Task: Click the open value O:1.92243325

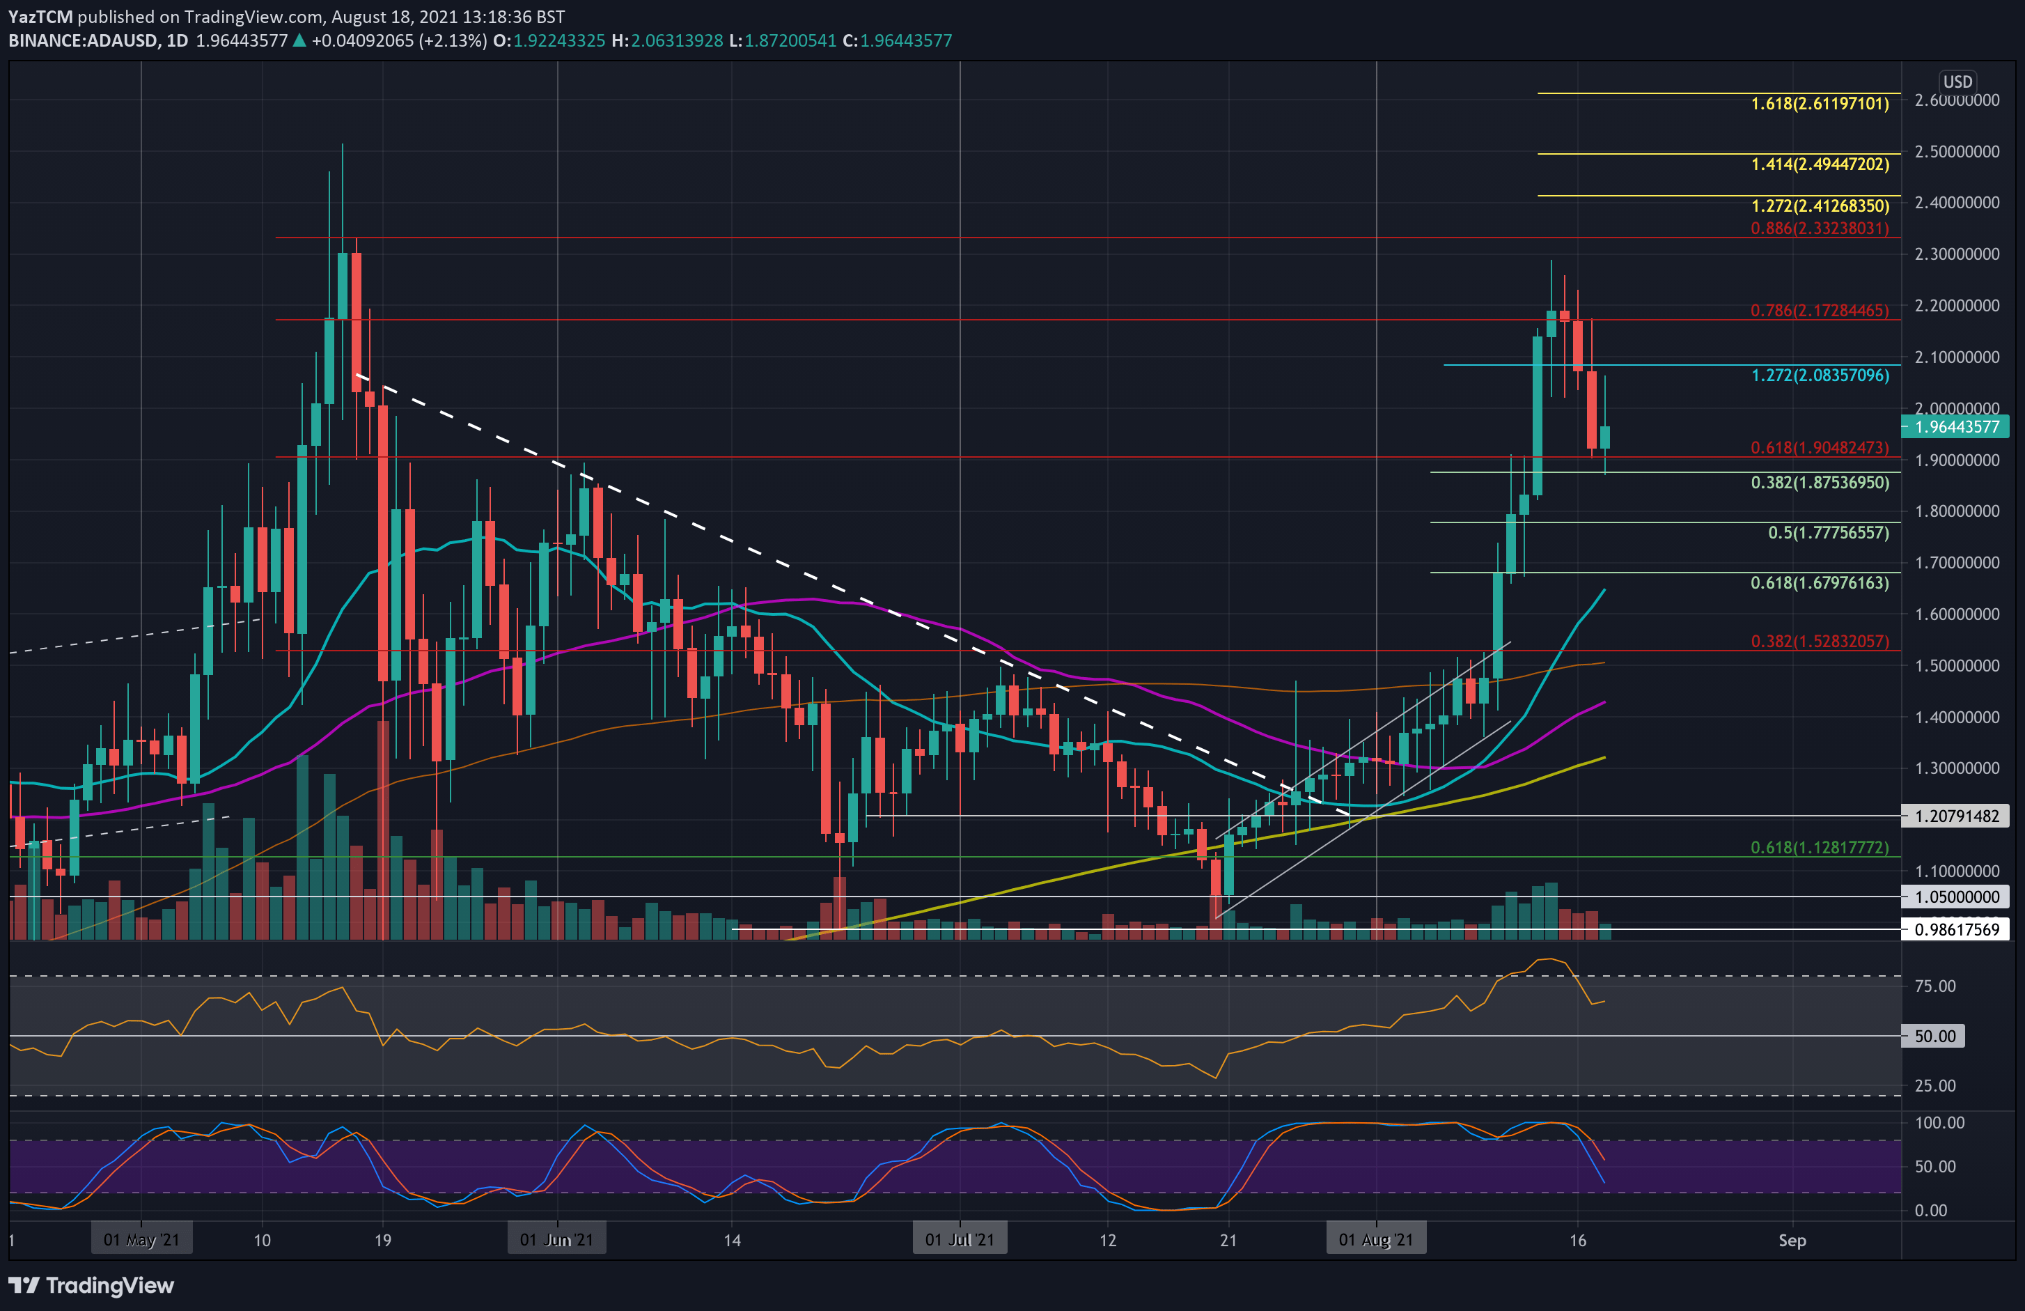Action: [x=549, y=41]
